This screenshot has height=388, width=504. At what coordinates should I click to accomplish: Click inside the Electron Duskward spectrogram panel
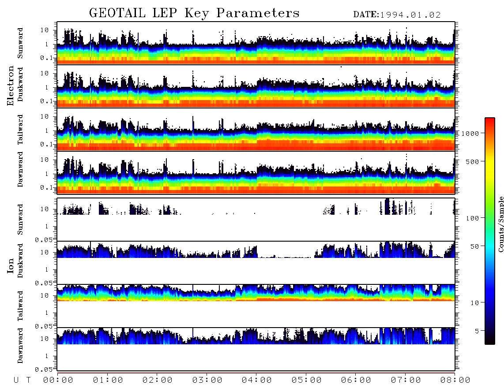coord(256,86)
